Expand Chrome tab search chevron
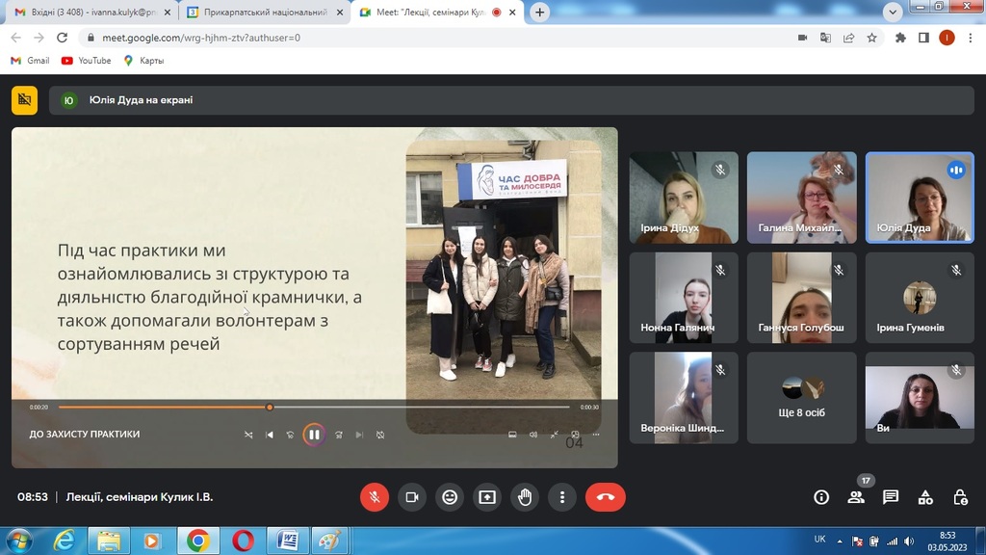 892,13
